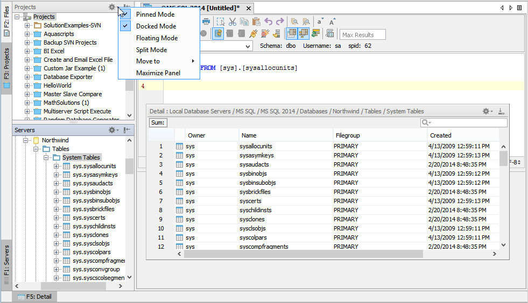Click the Print icon in editor toolbar
Image resolution: width=528 pixels, height=303 pixels.
pos(206,22)
